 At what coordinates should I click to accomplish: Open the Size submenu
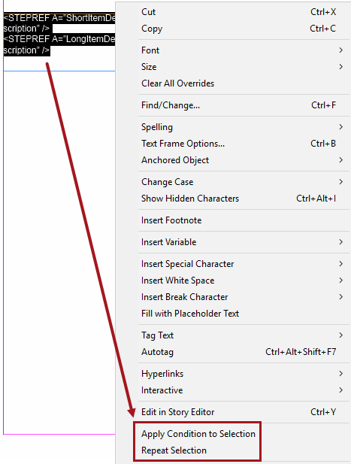(232, 67)
